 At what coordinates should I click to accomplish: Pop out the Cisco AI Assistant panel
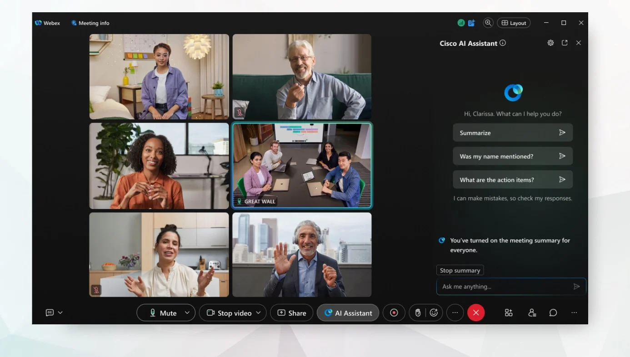[x=565, y=43]
